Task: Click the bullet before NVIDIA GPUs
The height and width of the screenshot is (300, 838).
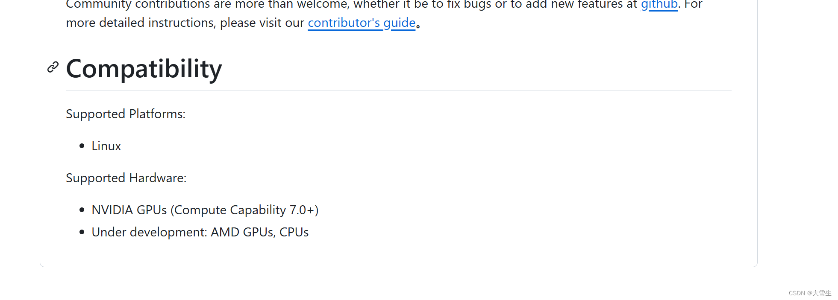Action: coord(82,210)
